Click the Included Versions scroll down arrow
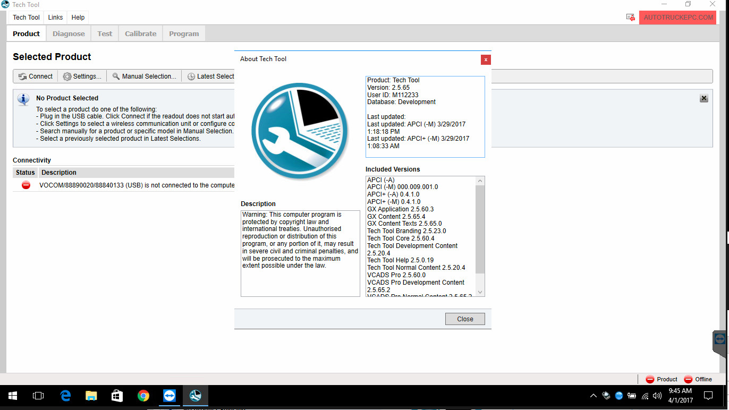Viewport: 729px width, 410px height. point(480,292)
